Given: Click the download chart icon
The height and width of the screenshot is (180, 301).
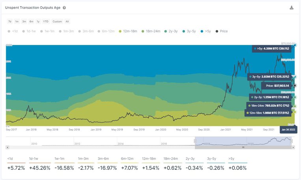Looking at the screenshot, I should 292,7.
